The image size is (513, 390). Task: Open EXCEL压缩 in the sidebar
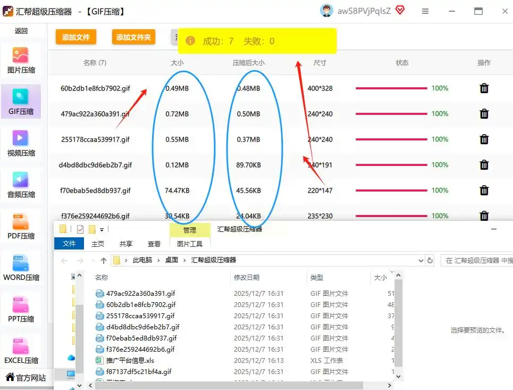pyautogui.click(x=21, y=351)
